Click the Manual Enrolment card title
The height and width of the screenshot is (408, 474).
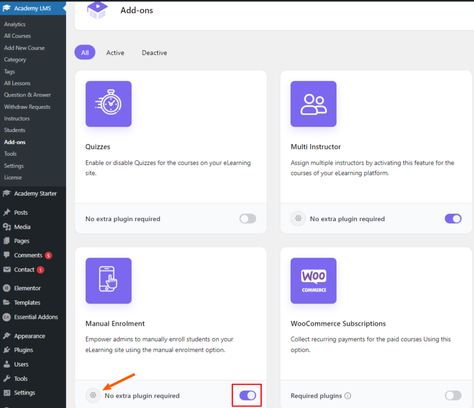pyautogui.click(x=115, y=324)
